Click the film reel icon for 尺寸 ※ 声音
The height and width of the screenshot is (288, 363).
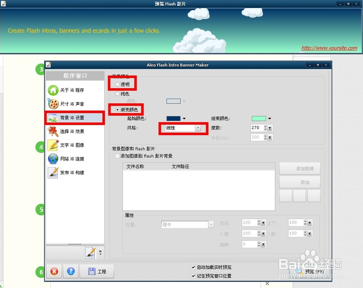pyautogui.click(x=53, y=104)
